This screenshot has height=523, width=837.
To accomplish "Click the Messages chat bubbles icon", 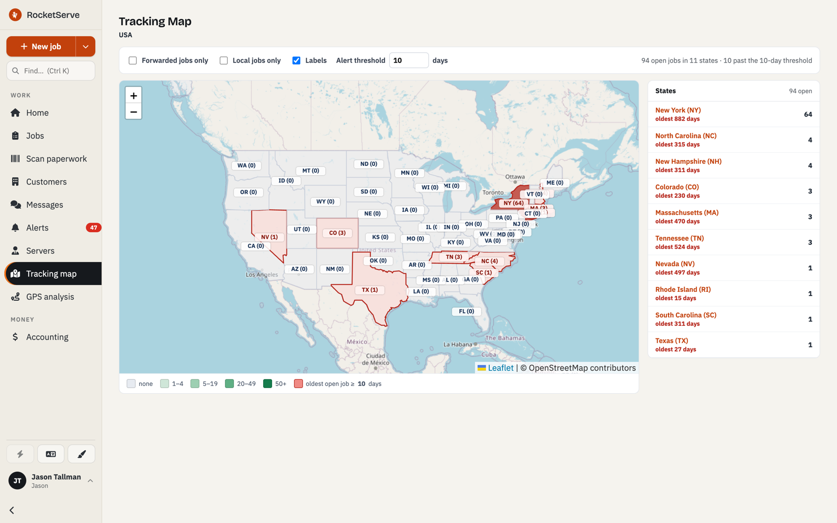I will pyautogui.click(x=16, y=204).
